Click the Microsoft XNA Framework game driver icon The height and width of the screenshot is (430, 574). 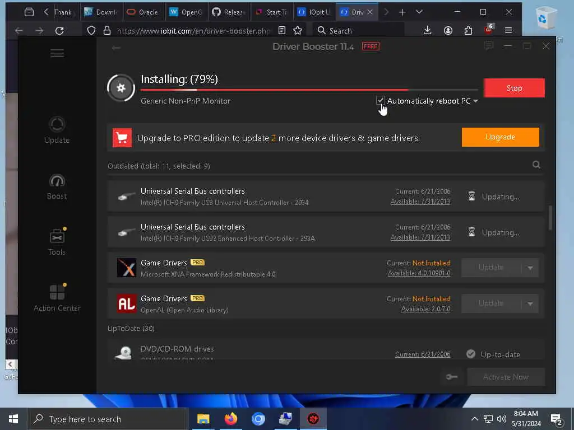126,268
